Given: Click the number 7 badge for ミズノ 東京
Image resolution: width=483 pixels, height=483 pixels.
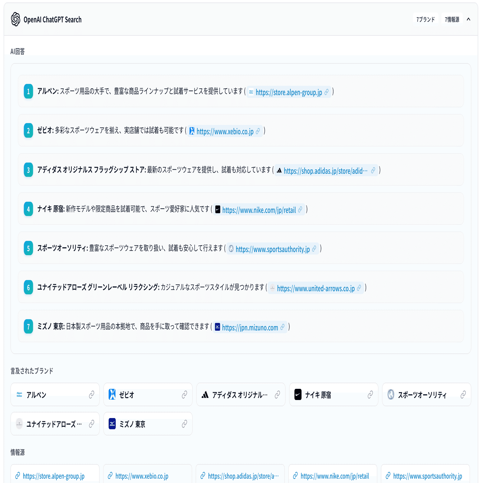Looking at the screenshot, I should [x=28, y=326].
